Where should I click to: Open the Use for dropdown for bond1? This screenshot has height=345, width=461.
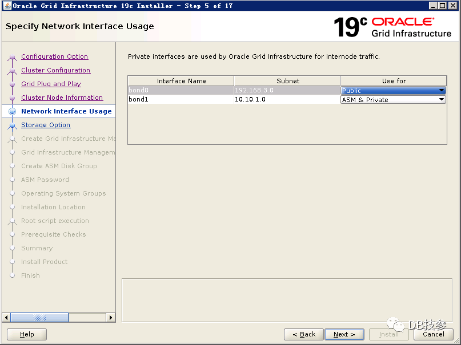click(393, 99)
